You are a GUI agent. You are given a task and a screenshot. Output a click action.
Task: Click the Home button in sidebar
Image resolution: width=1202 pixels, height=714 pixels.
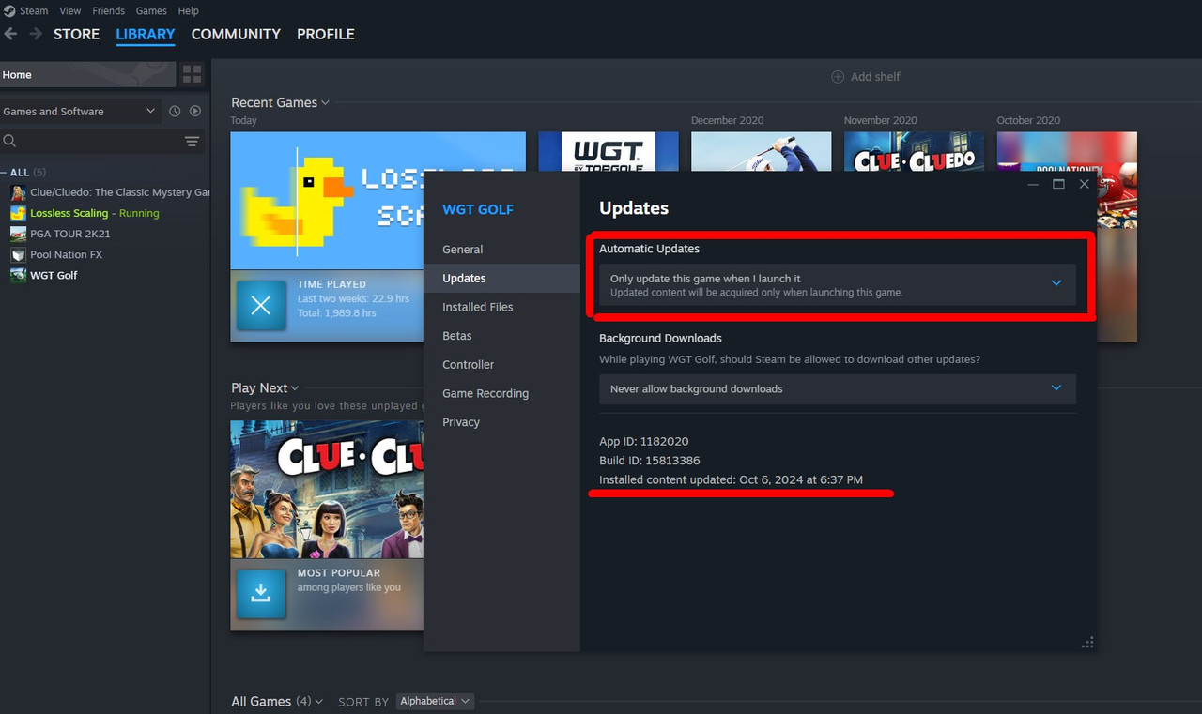click(x=87, y=75)
